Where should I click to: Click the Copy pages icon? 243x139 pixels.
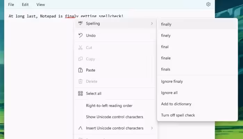coord(80,59)
